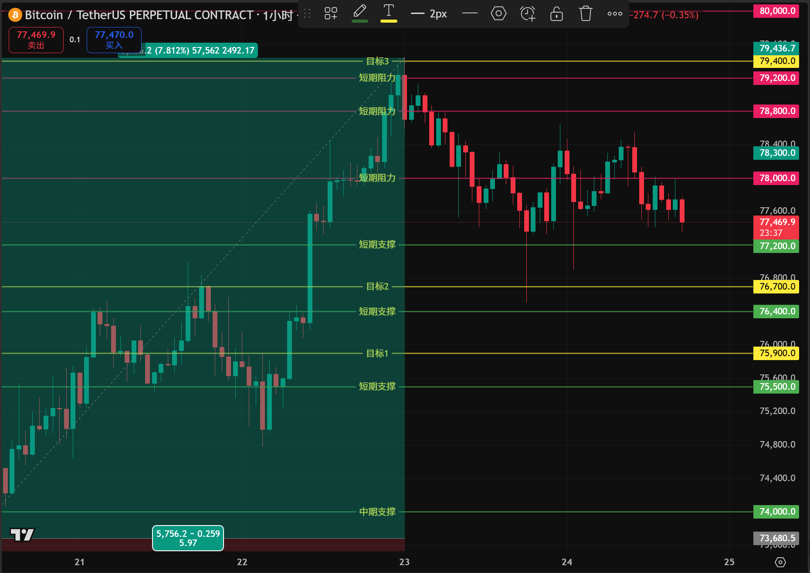This screenshot has width=810, height=573.
Task: Click the yellow 75,900.0 price tag
Action: [x=776, y=353]
